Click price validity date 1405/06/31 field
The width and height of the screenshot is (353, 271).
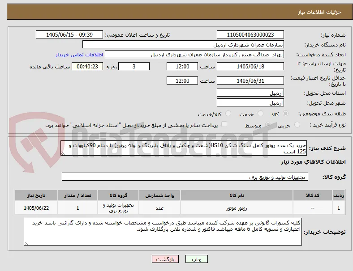250,80
